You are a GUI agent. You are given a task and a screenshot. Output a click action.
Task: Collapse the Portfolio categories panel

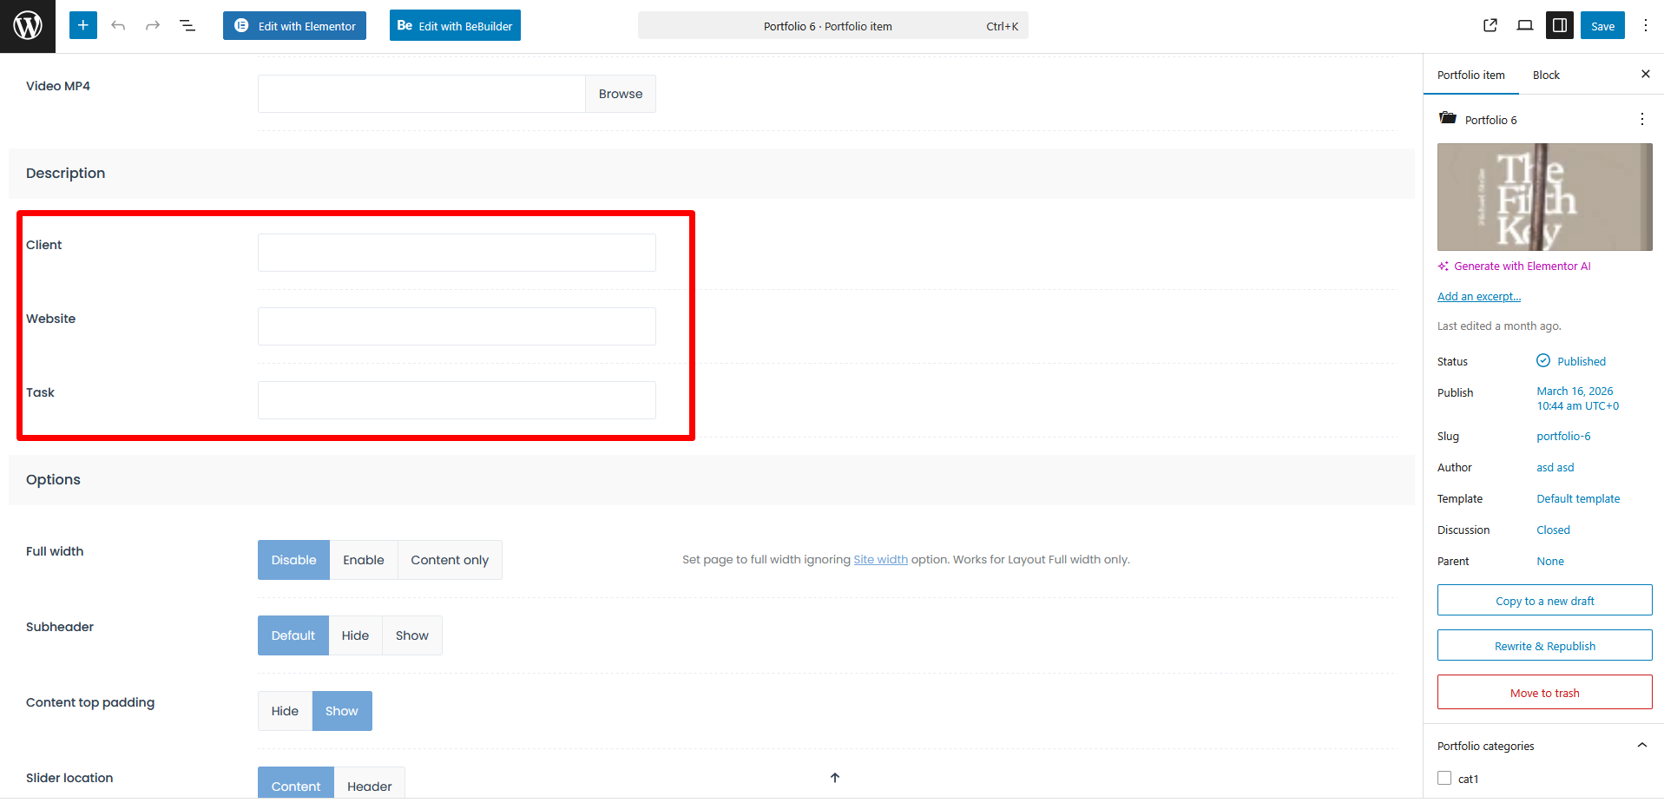click(x=1641, y=746)
